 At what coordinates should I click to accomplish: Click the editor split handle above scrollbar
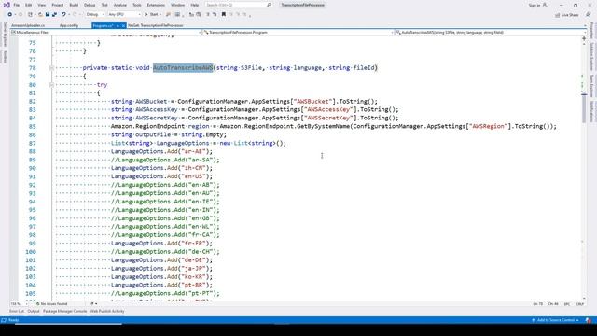click(x=584, y=38)
